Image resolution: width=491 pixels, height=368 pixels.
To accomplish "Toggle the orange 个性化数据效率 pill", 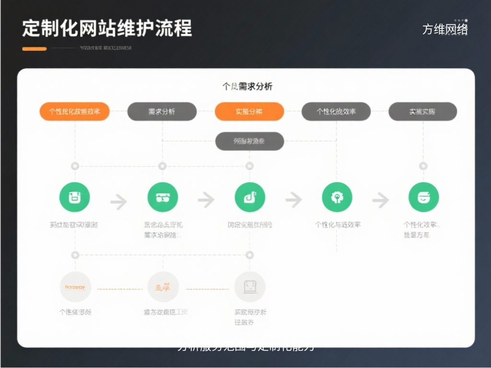I will click(74, 111).
